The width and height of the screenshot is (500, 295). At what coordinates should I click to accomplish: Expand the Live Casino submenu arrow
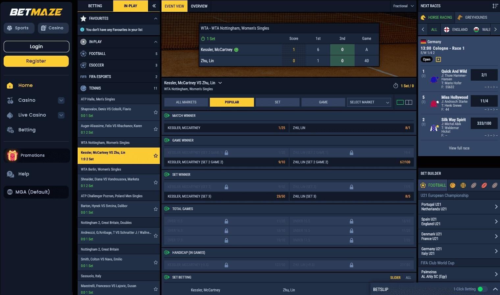[61, 115]
